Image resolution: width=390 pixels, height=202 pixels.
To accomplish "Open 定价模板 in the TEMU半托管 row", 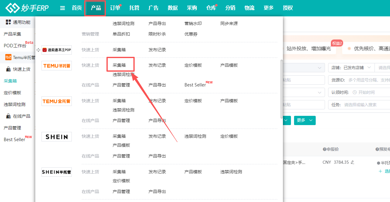I will pos(193,65).
